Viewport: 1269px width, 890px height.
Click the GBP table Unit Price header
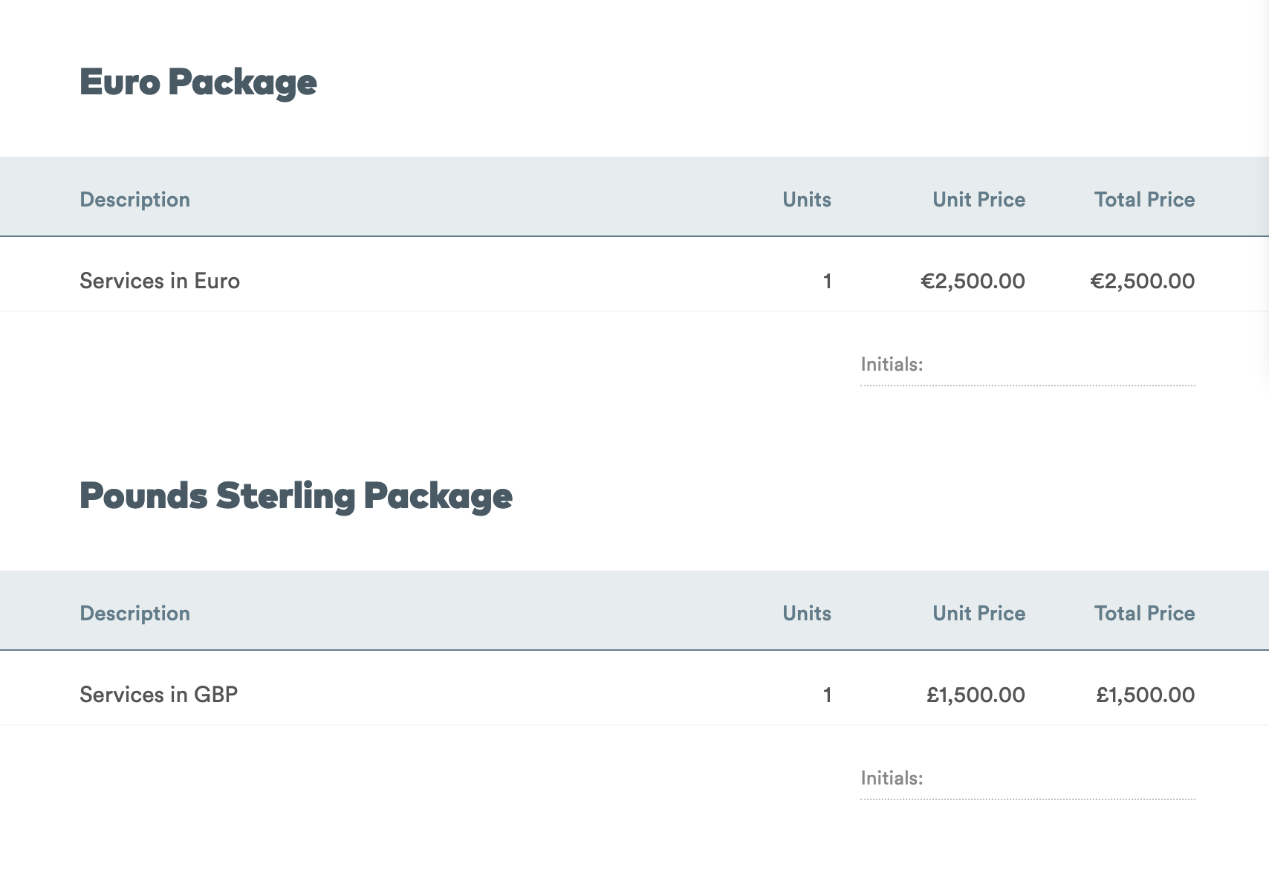[979, 614]
